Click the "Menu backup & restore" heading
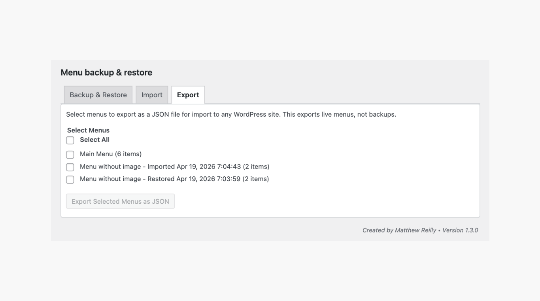540x301 pixels. [x=106, y=72]
